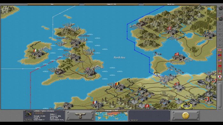Select the Swiss flag marker
Image resolution: width=223 pixels, height=125 pixels.
(x=147, y=106)
